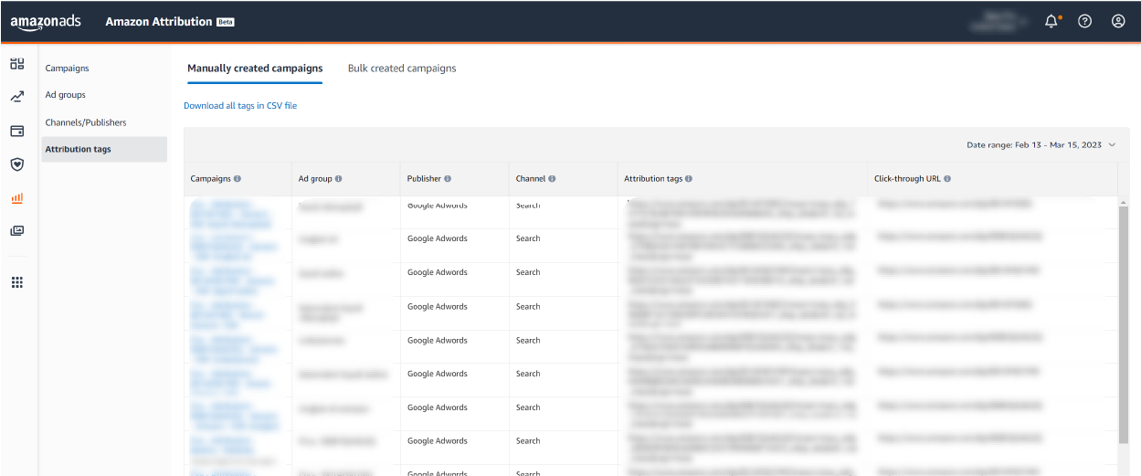This screenshot has height=476, width=1141.
Task: Click the Amazon Attribution title
Action: [x=159, y=22]
